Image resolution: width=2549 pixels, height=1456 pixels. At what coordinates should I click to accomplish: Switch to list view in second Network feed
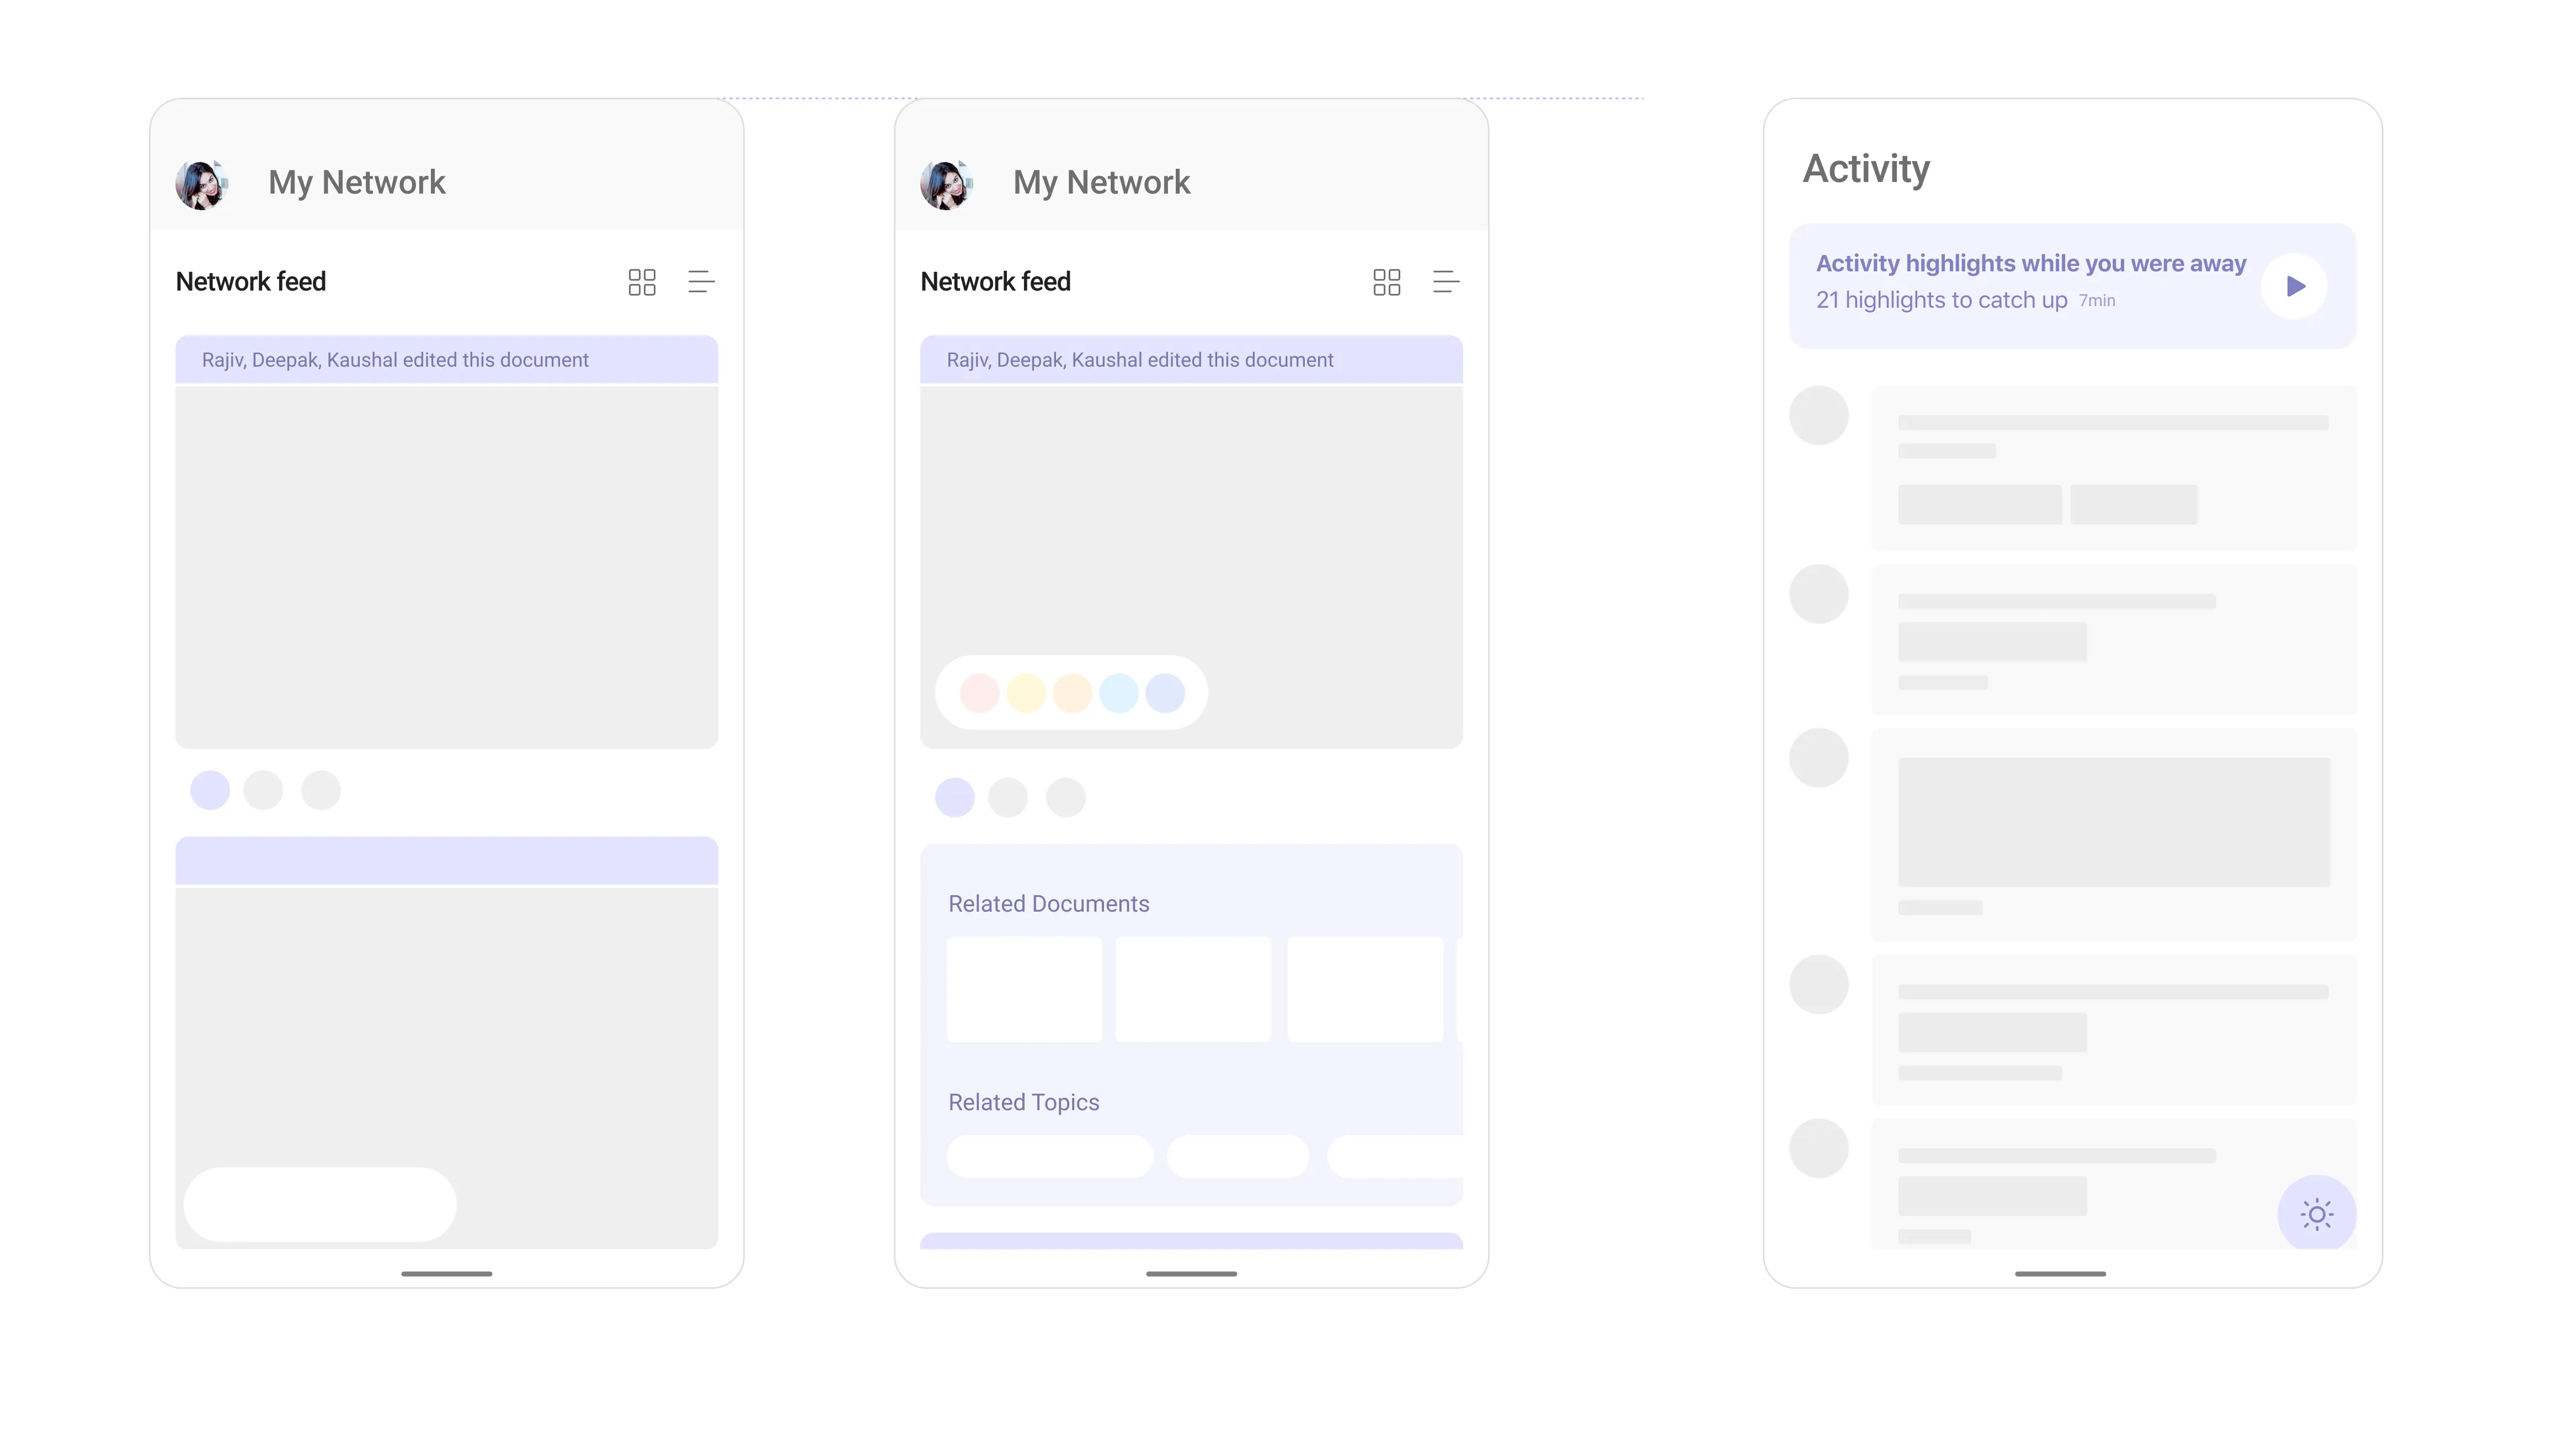(x=1447, y=282)
